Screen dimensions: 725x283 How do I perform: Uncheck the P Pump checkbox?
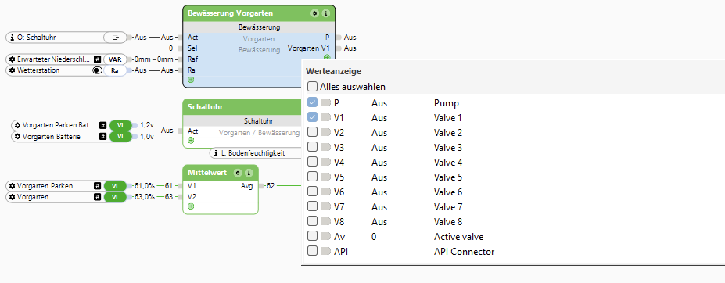312,103
